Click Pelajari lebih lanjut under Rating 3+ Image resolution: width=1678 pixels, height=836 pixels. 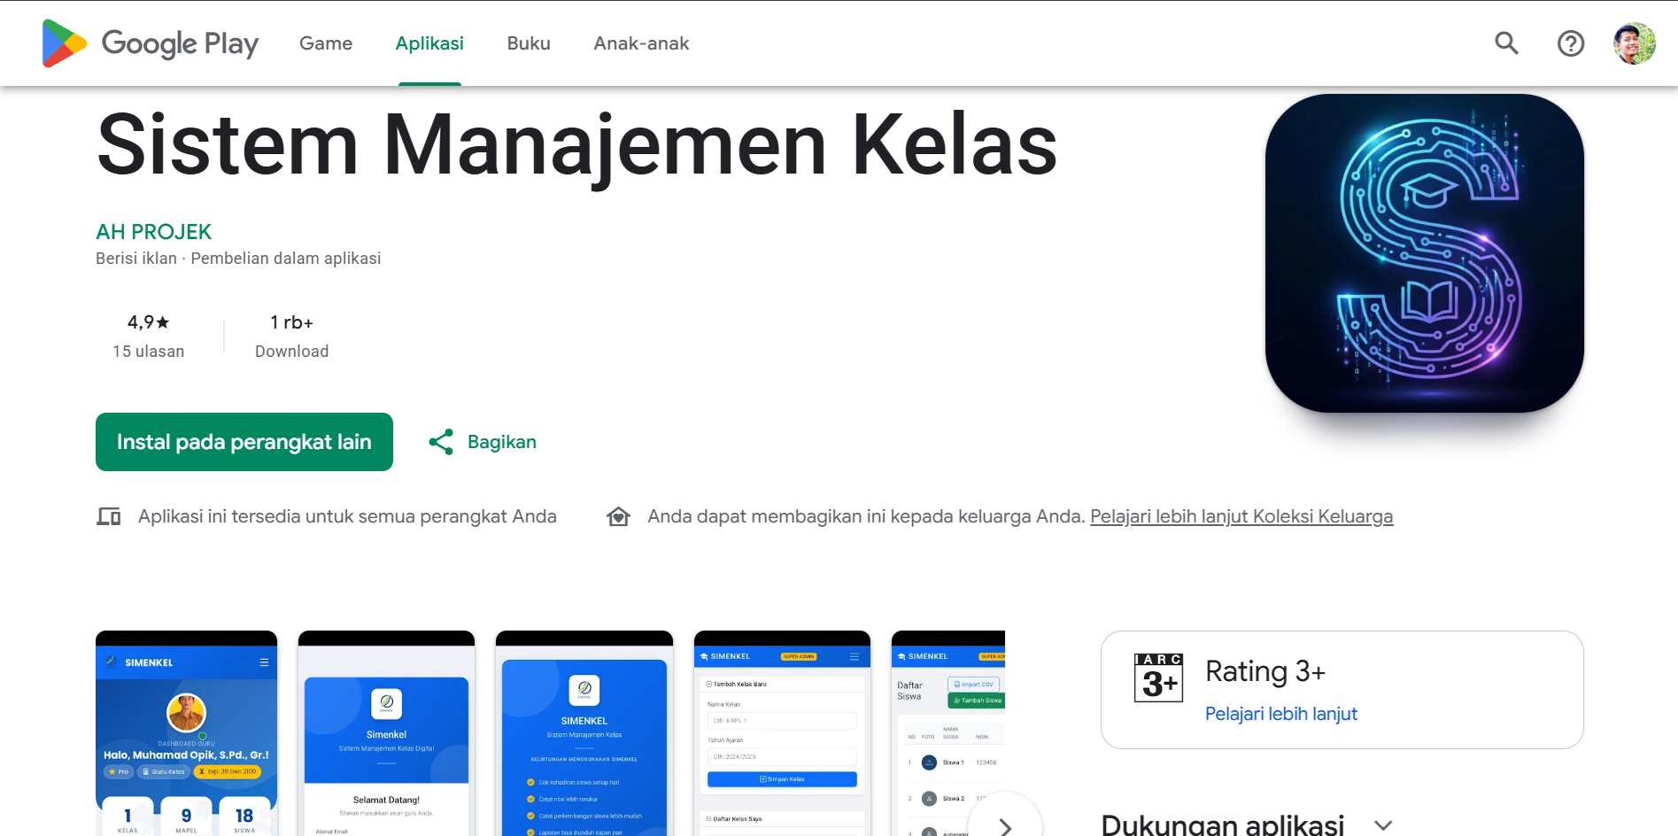coord(1280,714)
